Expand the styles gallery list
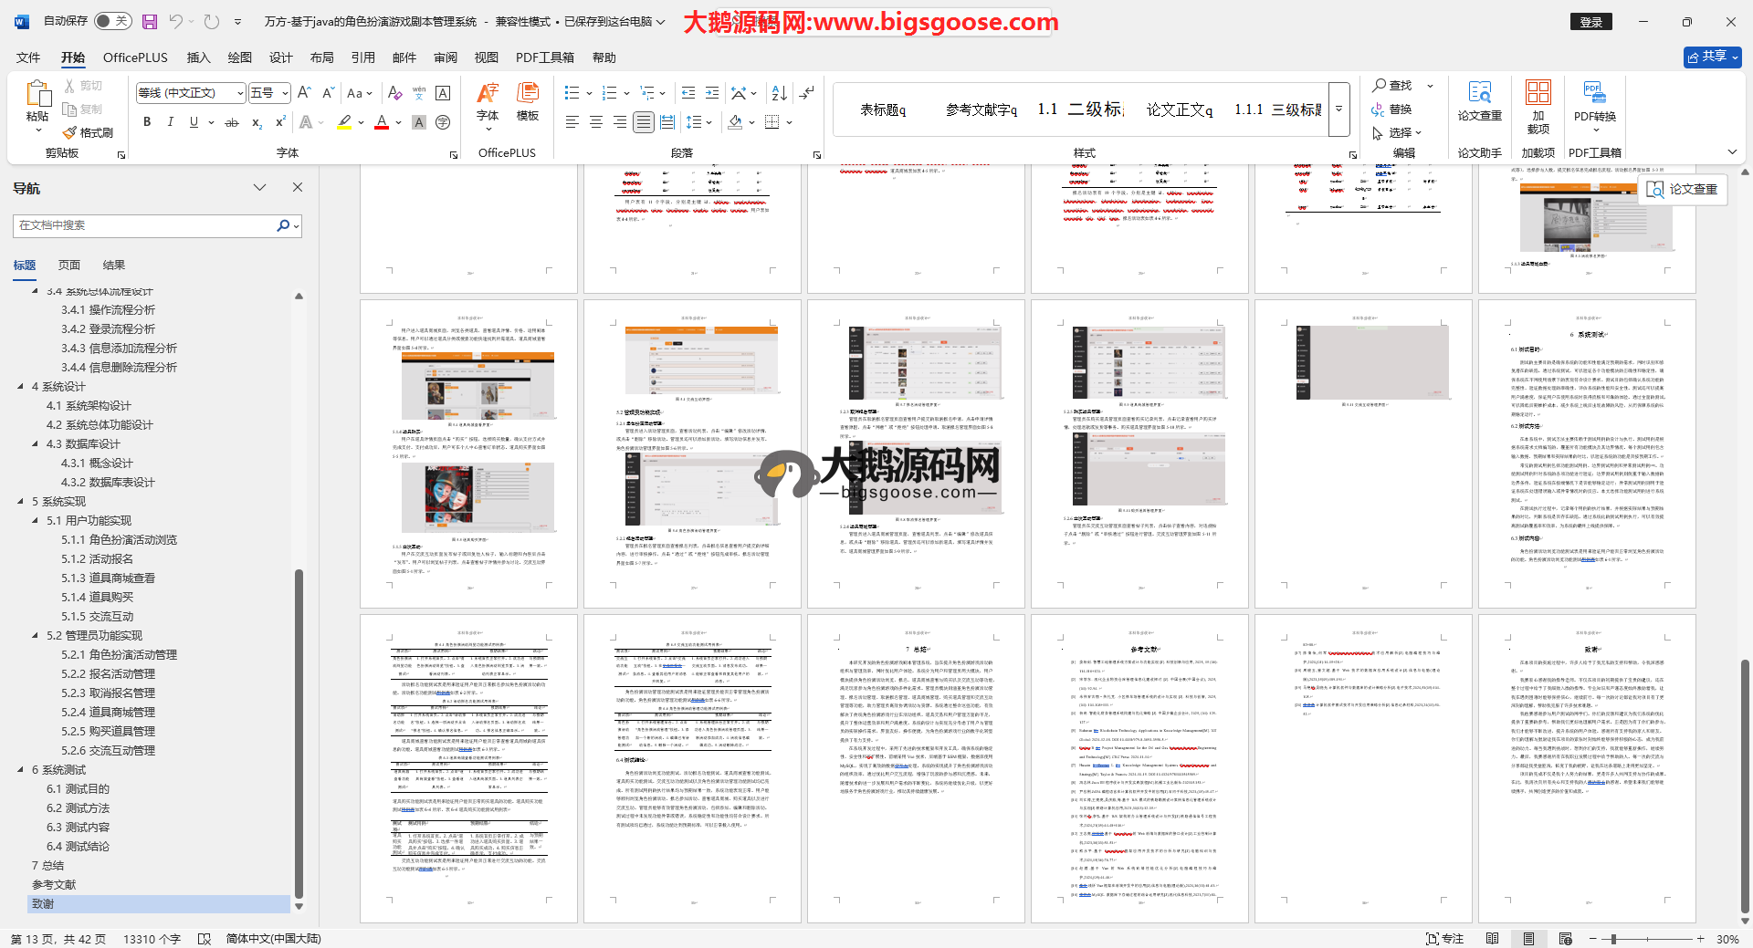Image resolution: width=1753 pixels, height=948 pixels. (x=1338, y=109)
